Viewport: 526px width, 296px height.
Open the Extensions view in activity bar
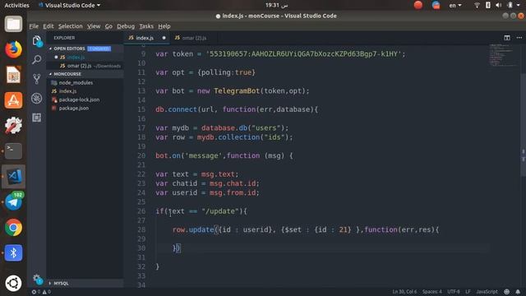(37, 118)
